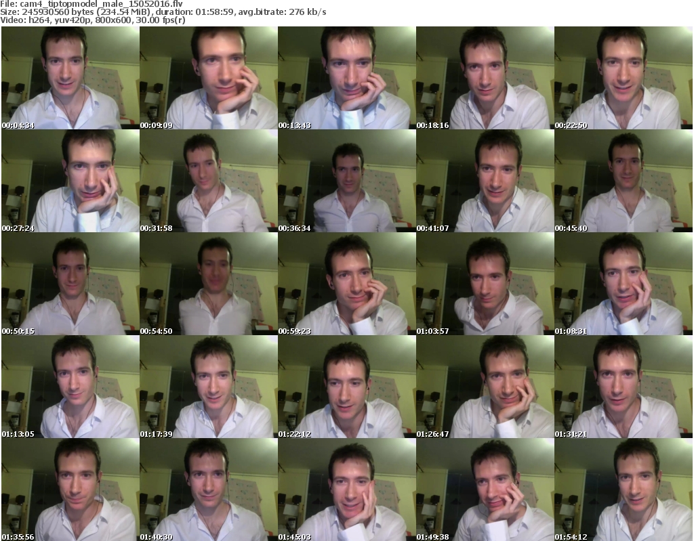Select the thumbnail stamped 00:18:16
694x541 pixels.
tap(485, 78)
